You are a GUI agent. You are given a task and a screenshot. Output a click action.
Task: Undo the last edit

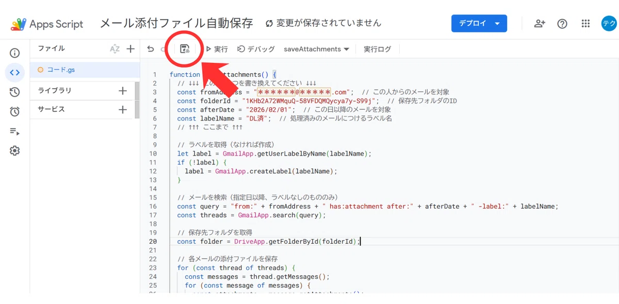(151, 49)
